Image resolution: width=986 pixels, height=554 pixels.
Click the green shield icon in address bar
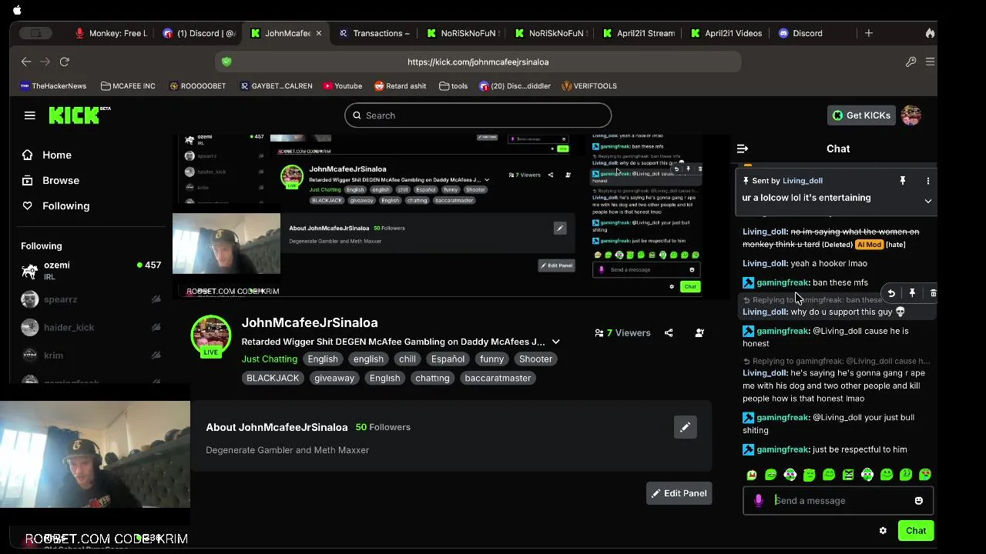click(226, 62)
